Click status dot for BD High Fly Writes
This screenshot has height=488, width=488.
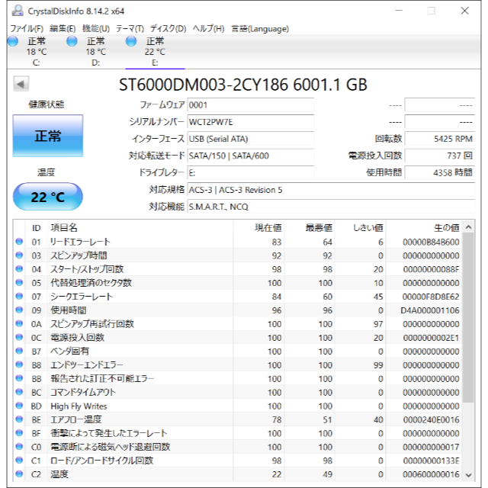(19, 406)
